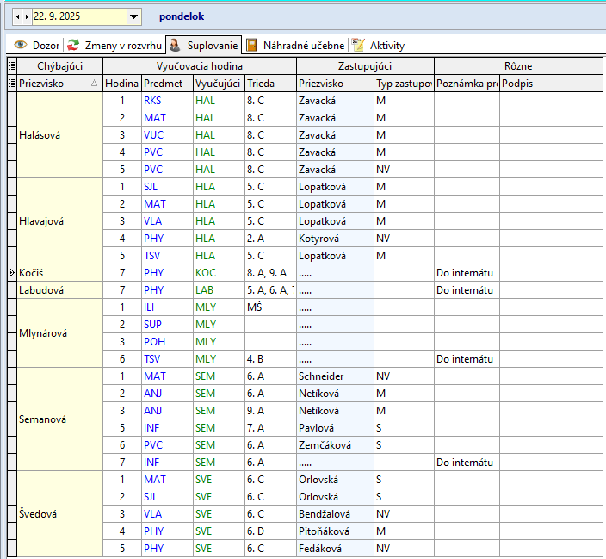Select the Kočiš row indicator arrow

(11, 273)
